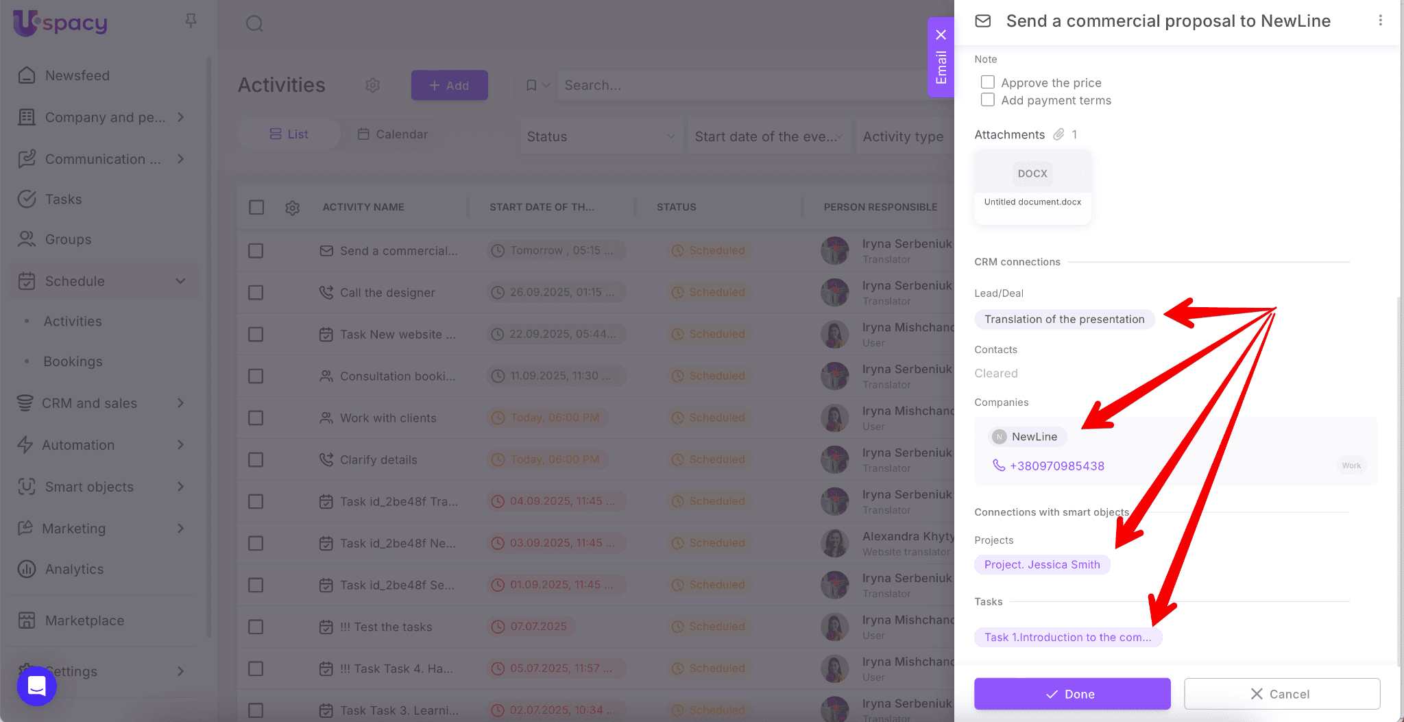This screenshot has height=722, width=1404.
Task: Check the 'Add payment terms' checkbox
Action: (988, 100)
